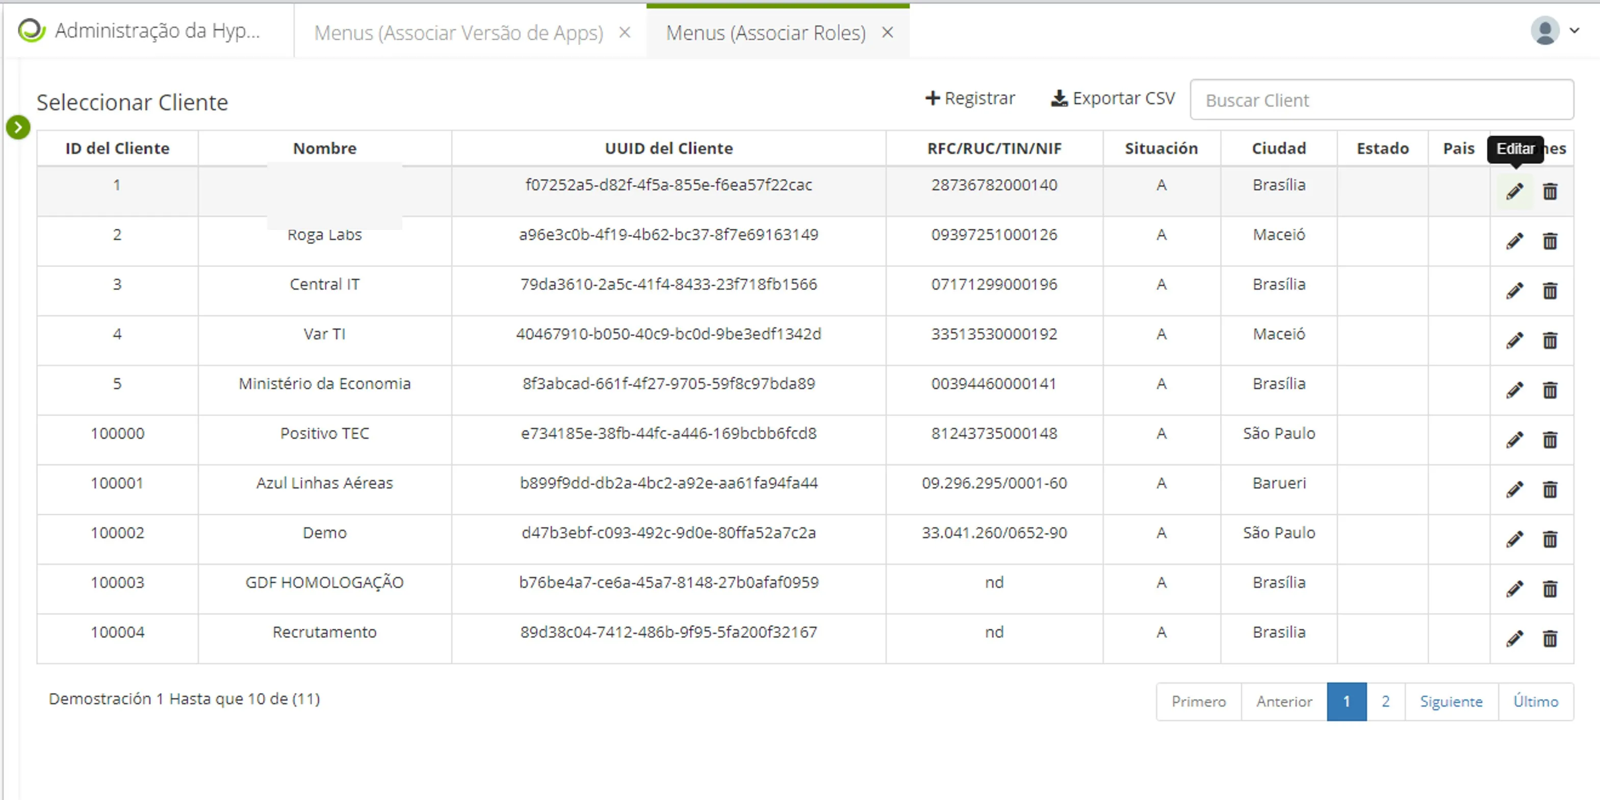This screenshot has width=1600, height=800.
Task: Delete the Recrutamento client
Action: point(1550,638)
